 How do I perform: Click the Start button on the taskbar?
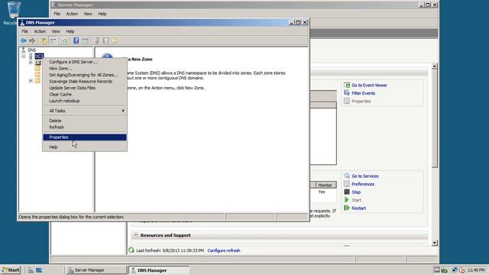tap(11, 270)
